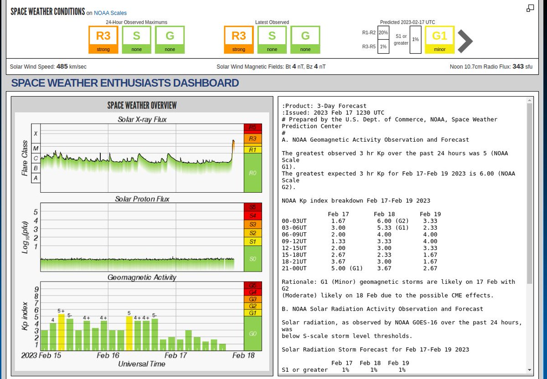Open the Geomagnetic Activity Kp chart
The height and width of the screenshot is (379, 547).
[x=142, y=316]
